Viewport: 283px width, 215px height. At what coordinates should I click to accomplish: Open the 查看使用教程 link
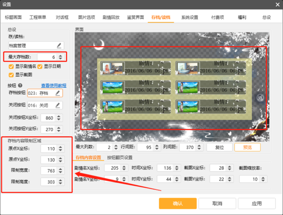(54, 85)
